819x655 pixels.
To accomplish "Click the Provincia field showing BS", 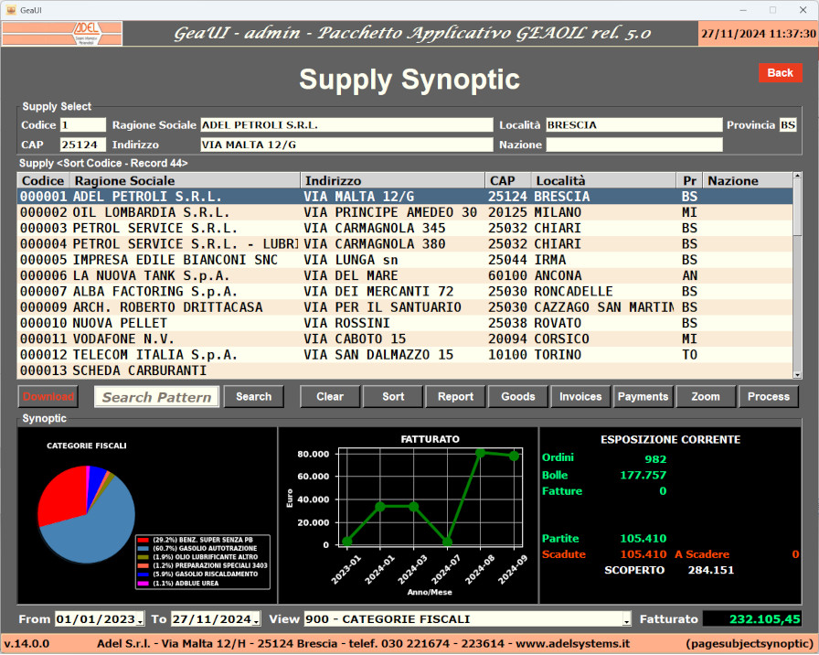I will (x=788, y=125).
